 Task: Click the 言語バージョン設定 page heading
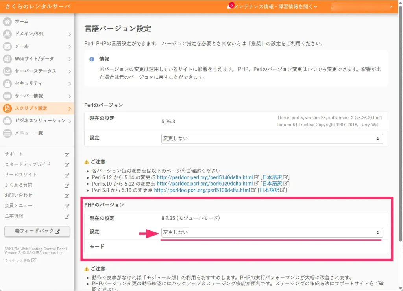(x=118, y=28)
